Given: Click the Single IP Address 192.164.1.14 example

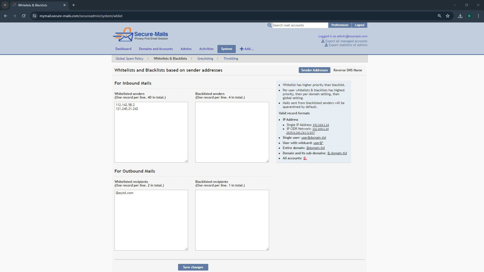Looking at the screenshot, I should point(321,125).
